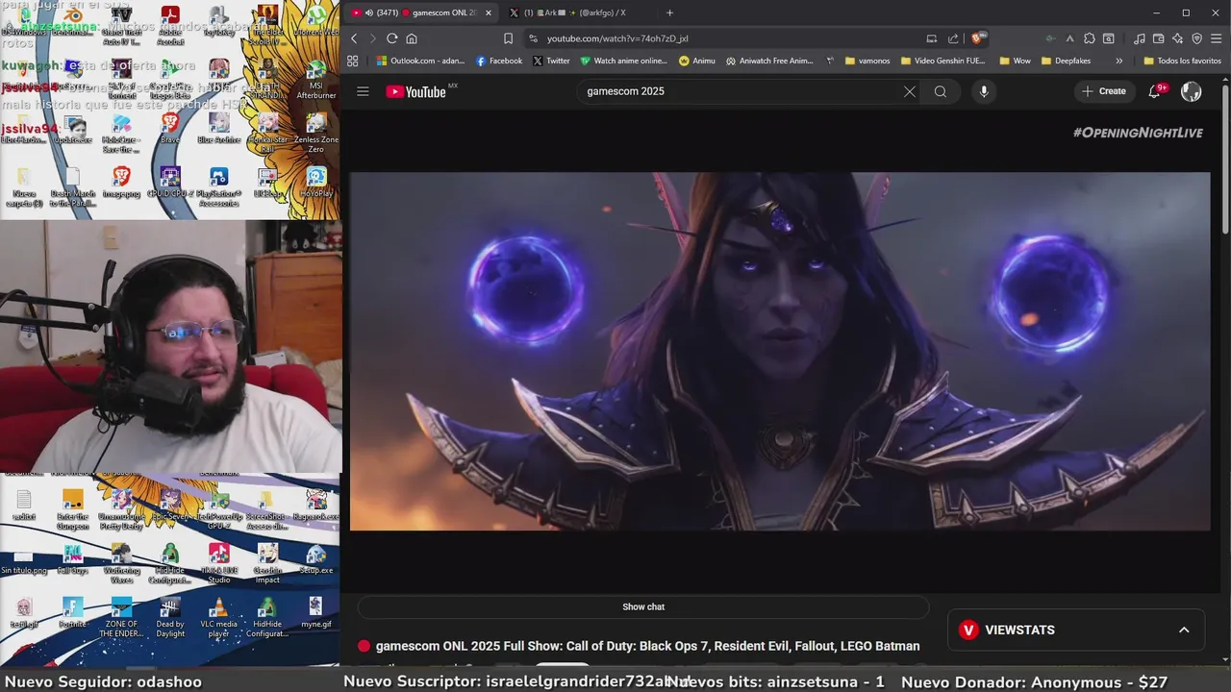Open Brave shortcut on the desktop
This screenshot has width=1231, height=692.
click(x=170, y=128)
